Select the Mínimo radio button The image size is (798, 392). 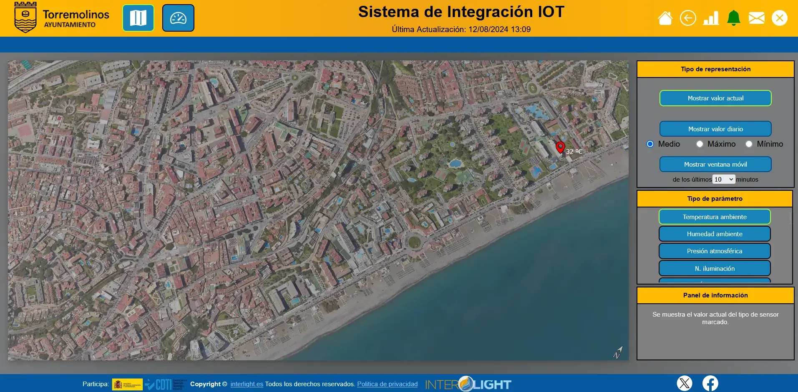[x=749, y=144]
